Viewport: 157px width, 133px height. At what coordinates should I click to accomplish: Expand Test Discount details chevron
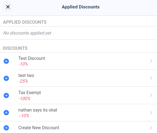[x=151, y=61]
